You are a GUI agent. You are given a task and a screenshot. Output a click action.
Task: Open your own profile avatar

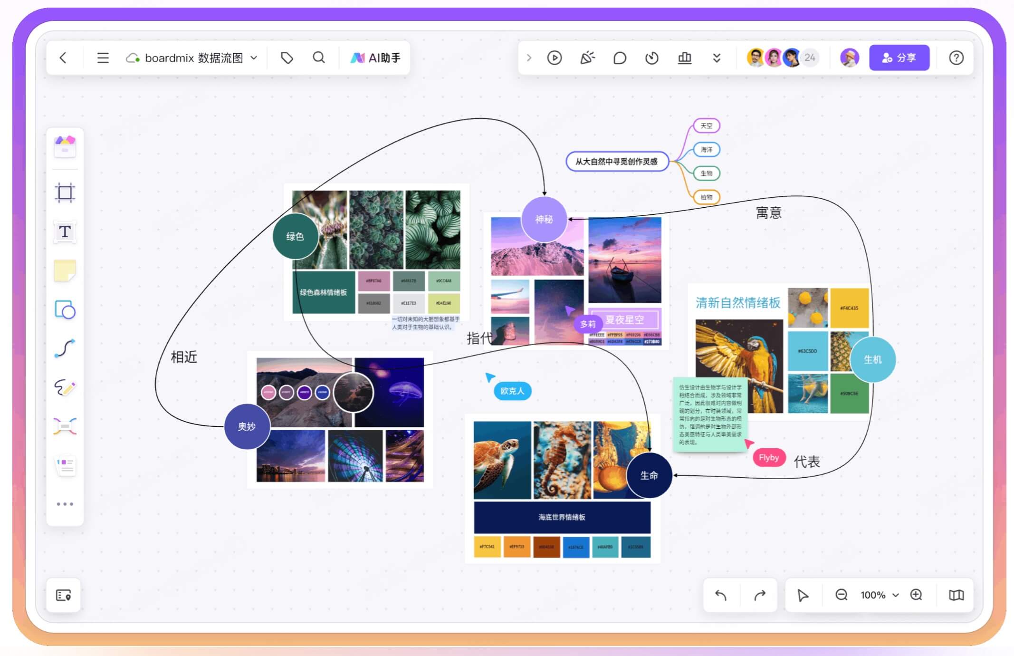pos(850,58)
